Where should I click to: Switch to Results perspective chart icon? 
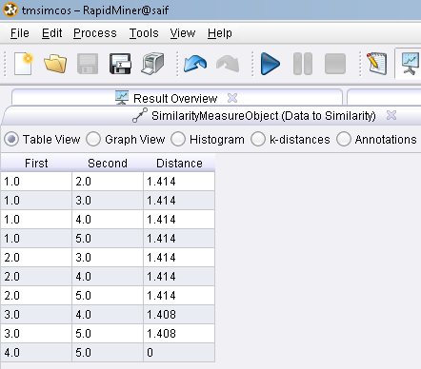[x=410, y=64]
